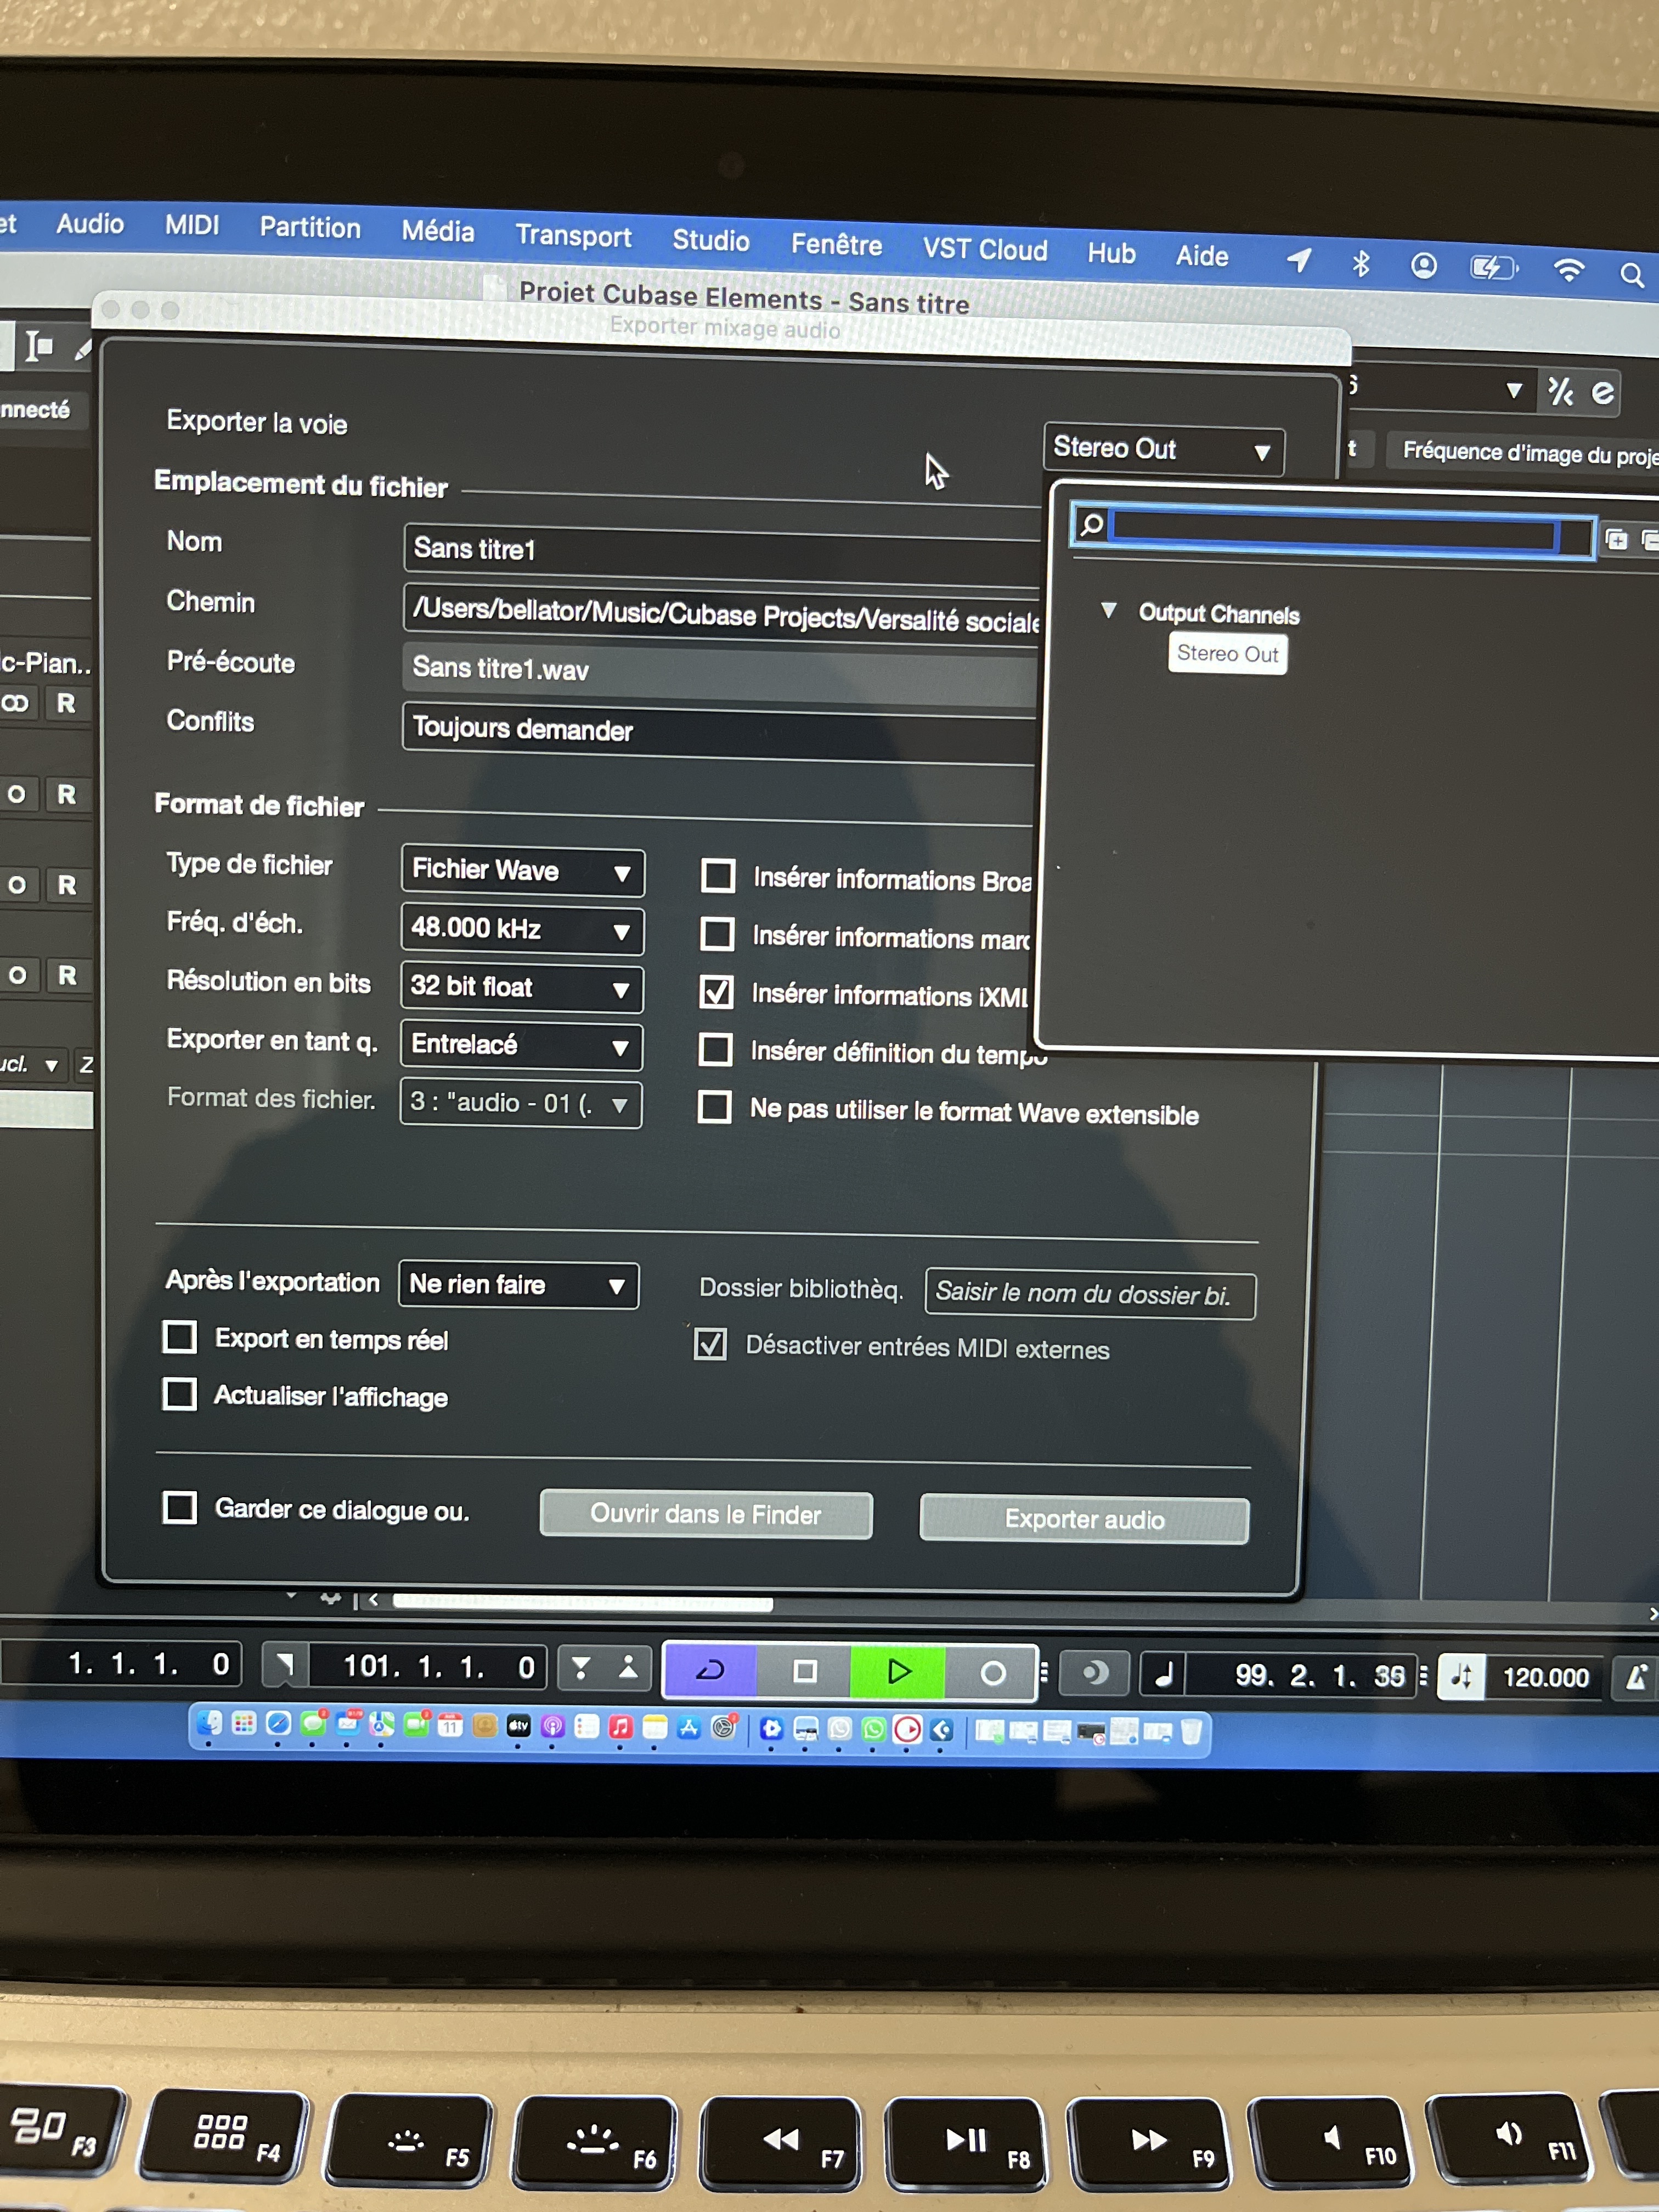
Task: Enable Export en temps réel
Action: [x=180, y=1337]
